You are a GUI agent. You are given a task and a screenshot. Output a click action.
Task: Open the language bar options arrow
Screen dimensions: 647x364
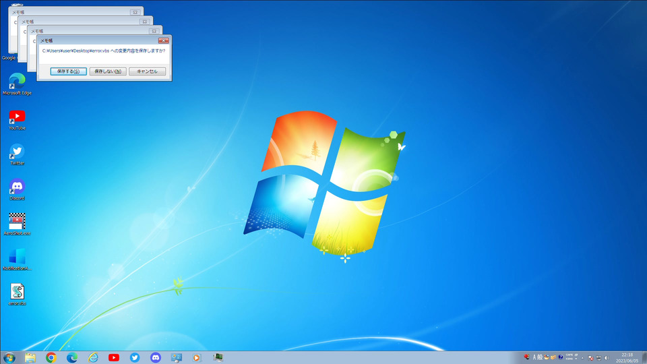click(576, 359)
